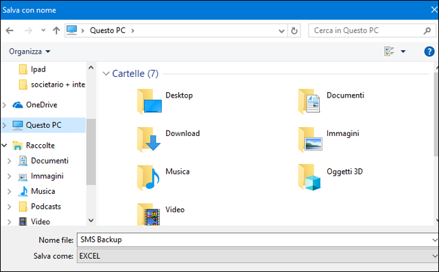439x272 pixels.
Task: Open help with the question mark icon
Action: tap(429, 52)
